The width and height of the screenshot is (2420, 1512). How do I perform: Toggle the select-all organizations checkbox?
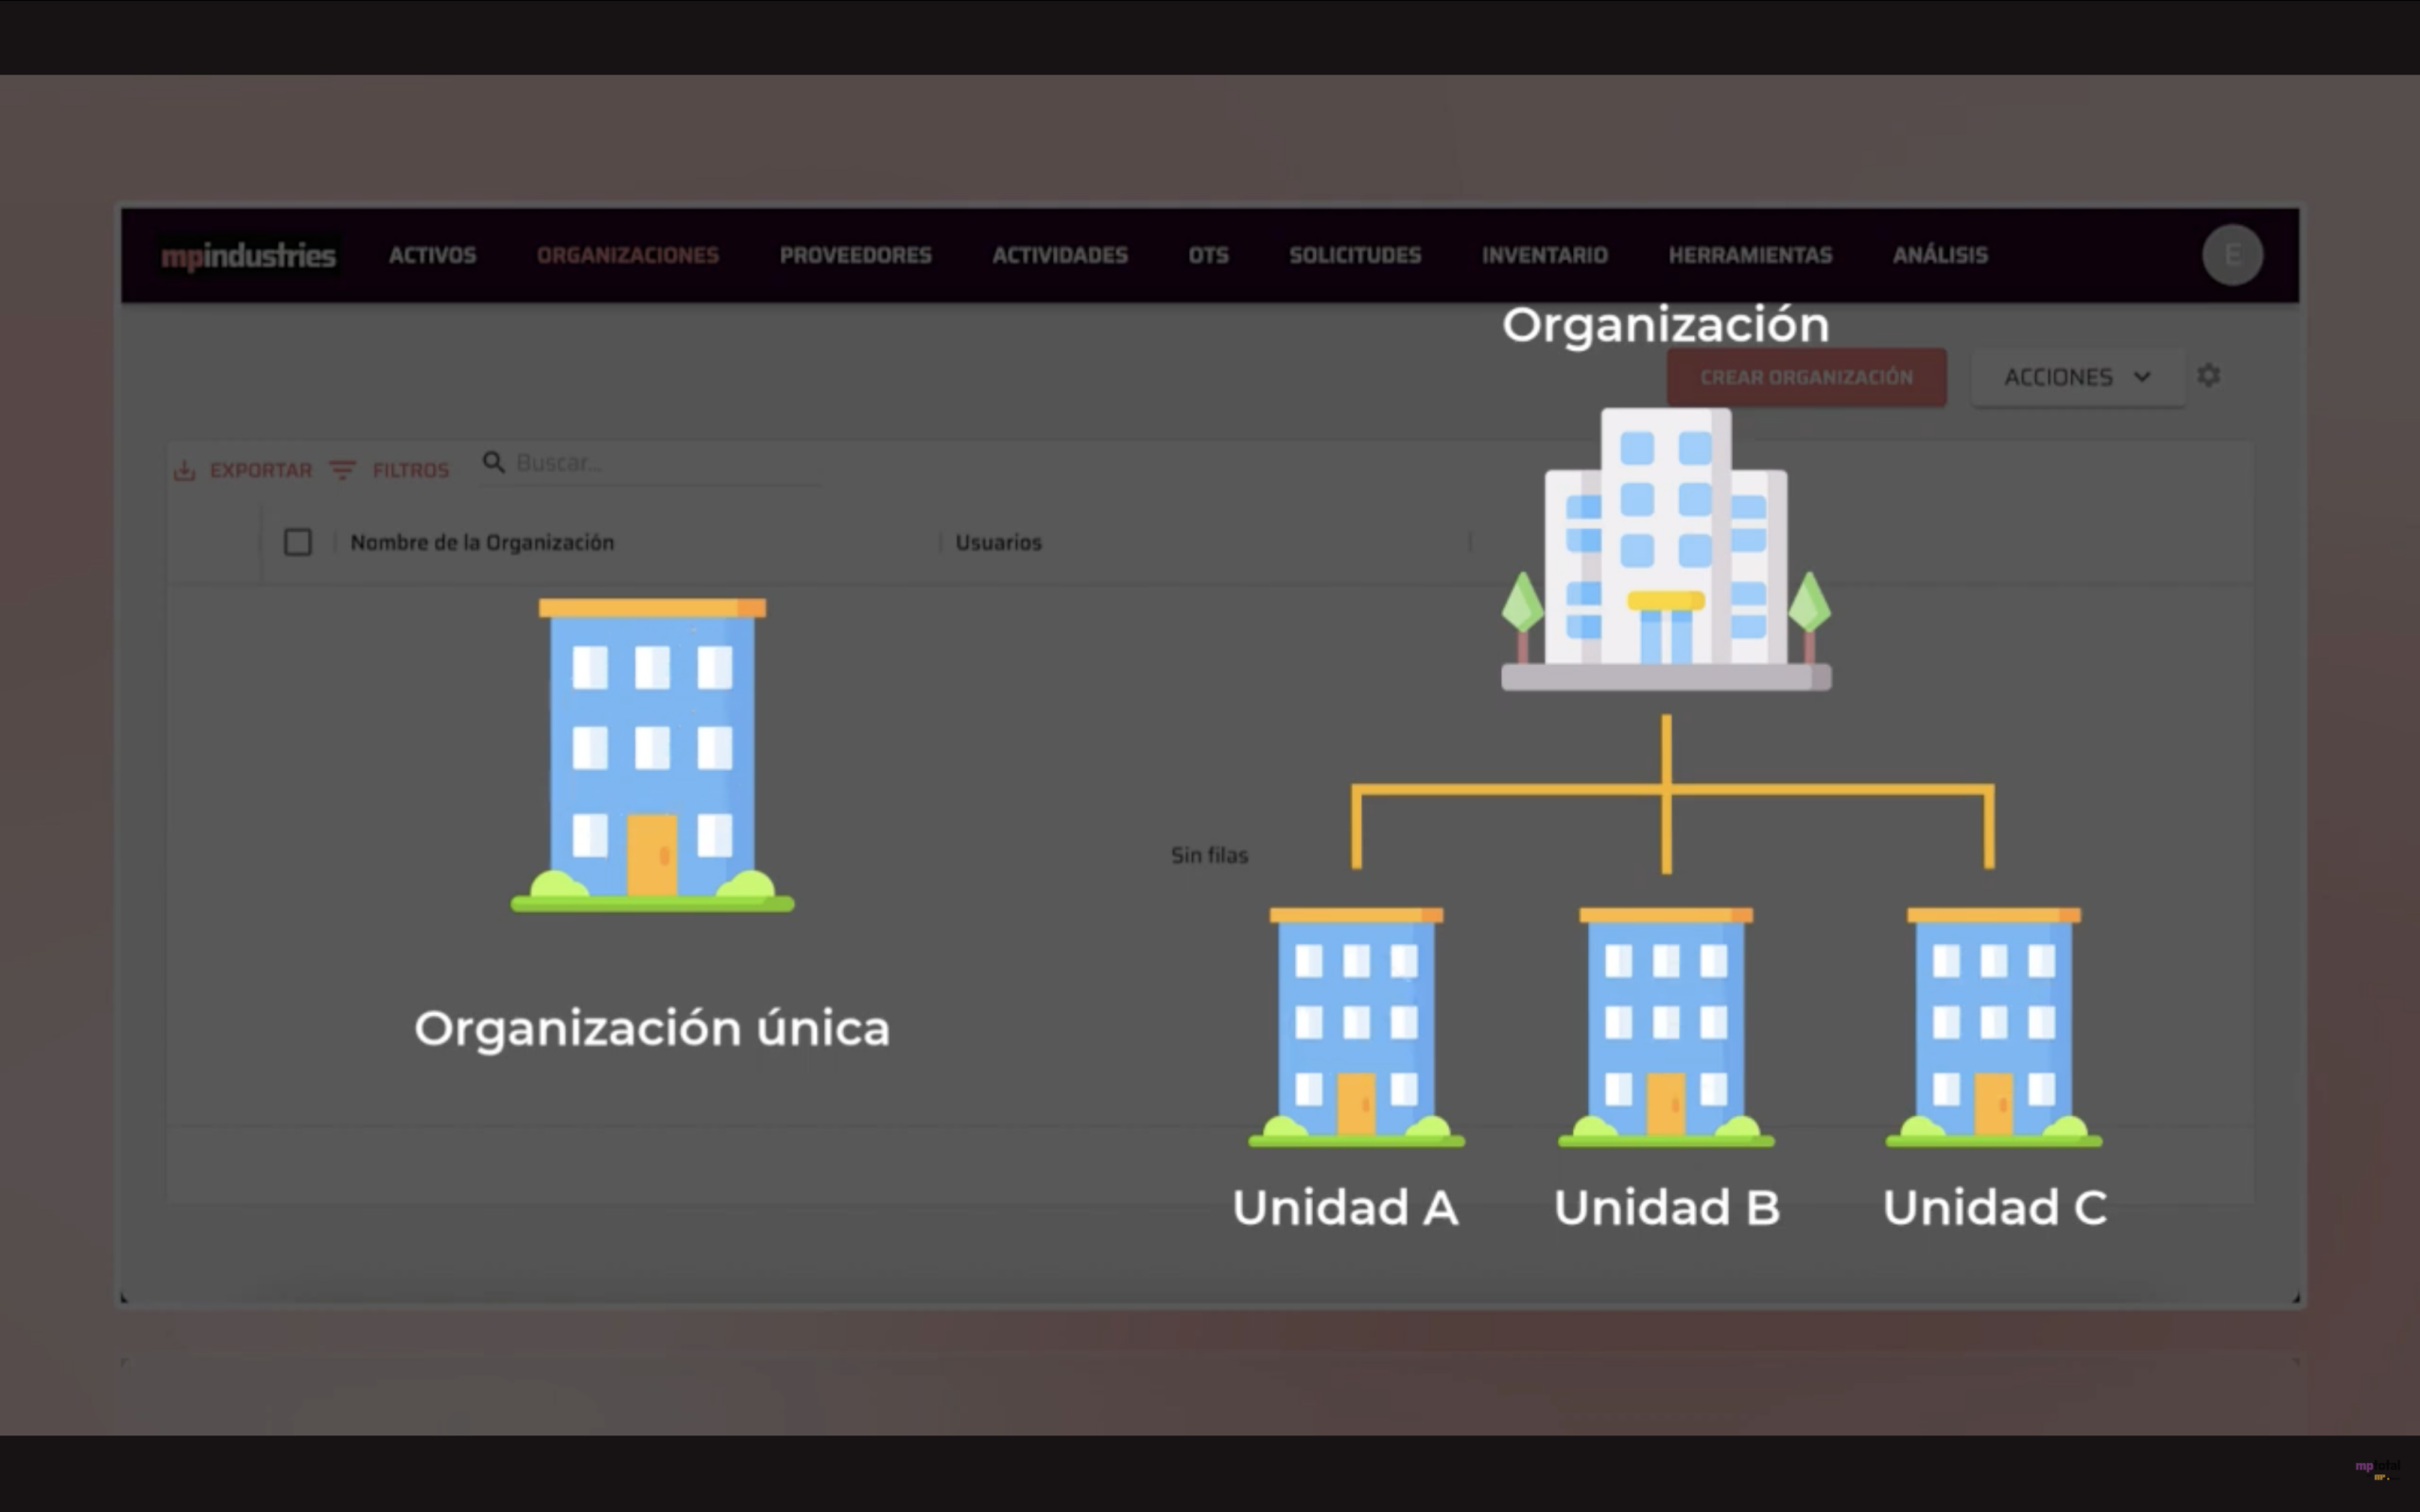(298, 542)
